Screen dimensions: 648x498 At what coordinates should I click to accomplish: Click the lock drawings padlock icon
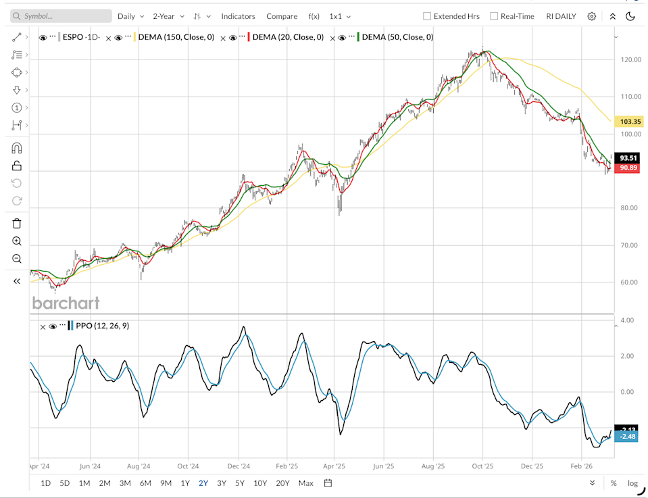(17, 166)
